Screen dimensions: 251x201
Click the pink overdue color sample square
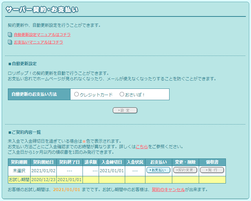(84, 141)
